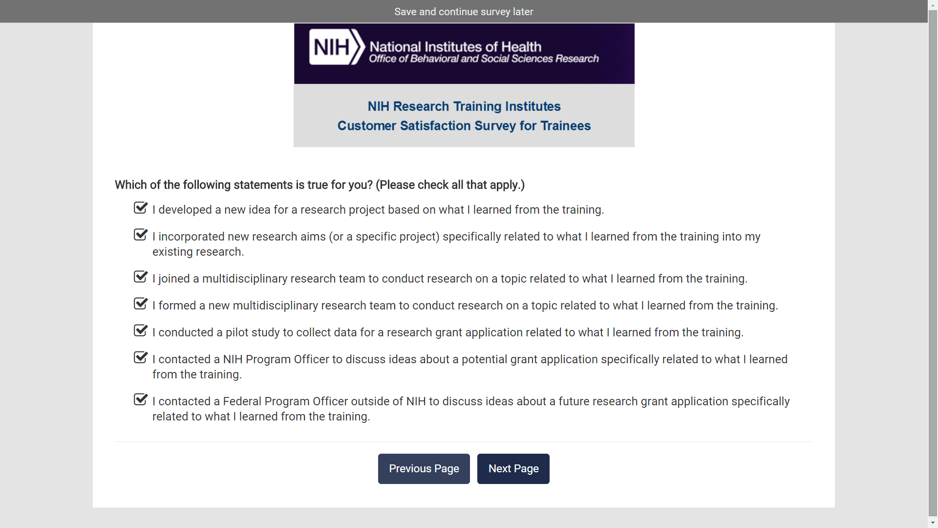Click the NIH logo icon
The width and height of the screenshot is (938, 528).
336,47
